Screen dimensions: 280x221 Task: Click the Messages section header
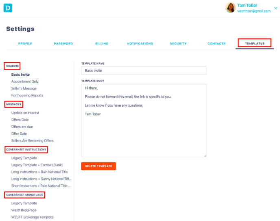[13, 104]
